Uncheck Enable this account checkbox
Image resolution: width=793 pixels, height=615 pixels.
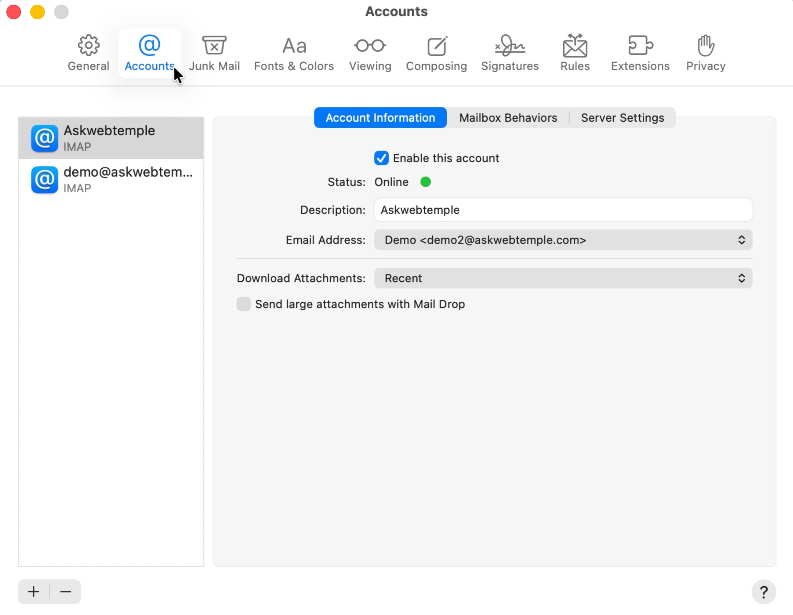pos(381,158)
